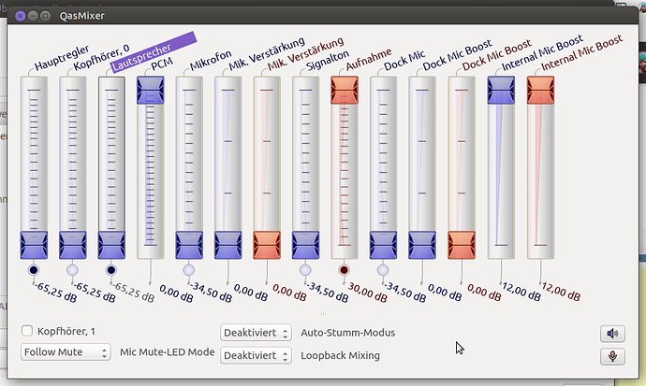Screen dimensions: 646x386
Task: Click the red 12,00 dB value
Action: click(561, 292)
